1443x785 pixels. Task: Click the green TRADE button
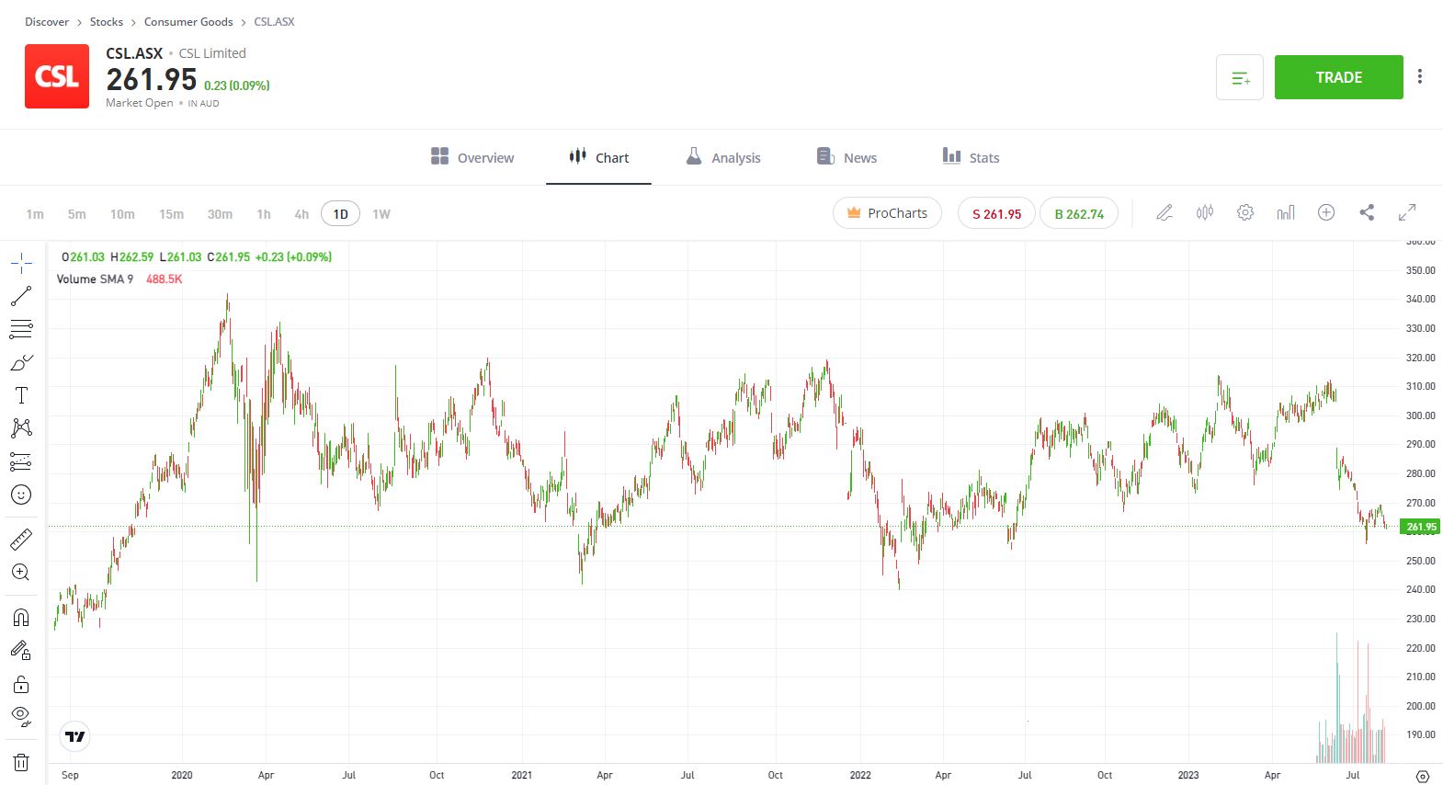coord(1338,77)
